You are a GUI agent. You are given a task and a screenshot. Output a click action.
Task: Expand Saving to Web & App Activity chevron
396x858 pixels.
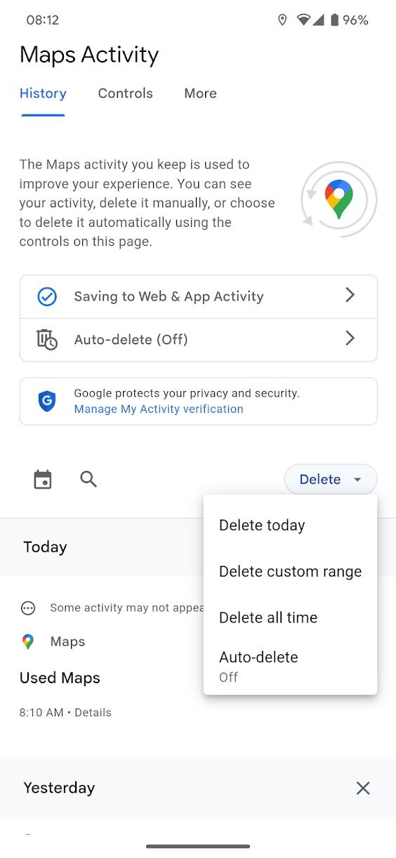[350, 296]
